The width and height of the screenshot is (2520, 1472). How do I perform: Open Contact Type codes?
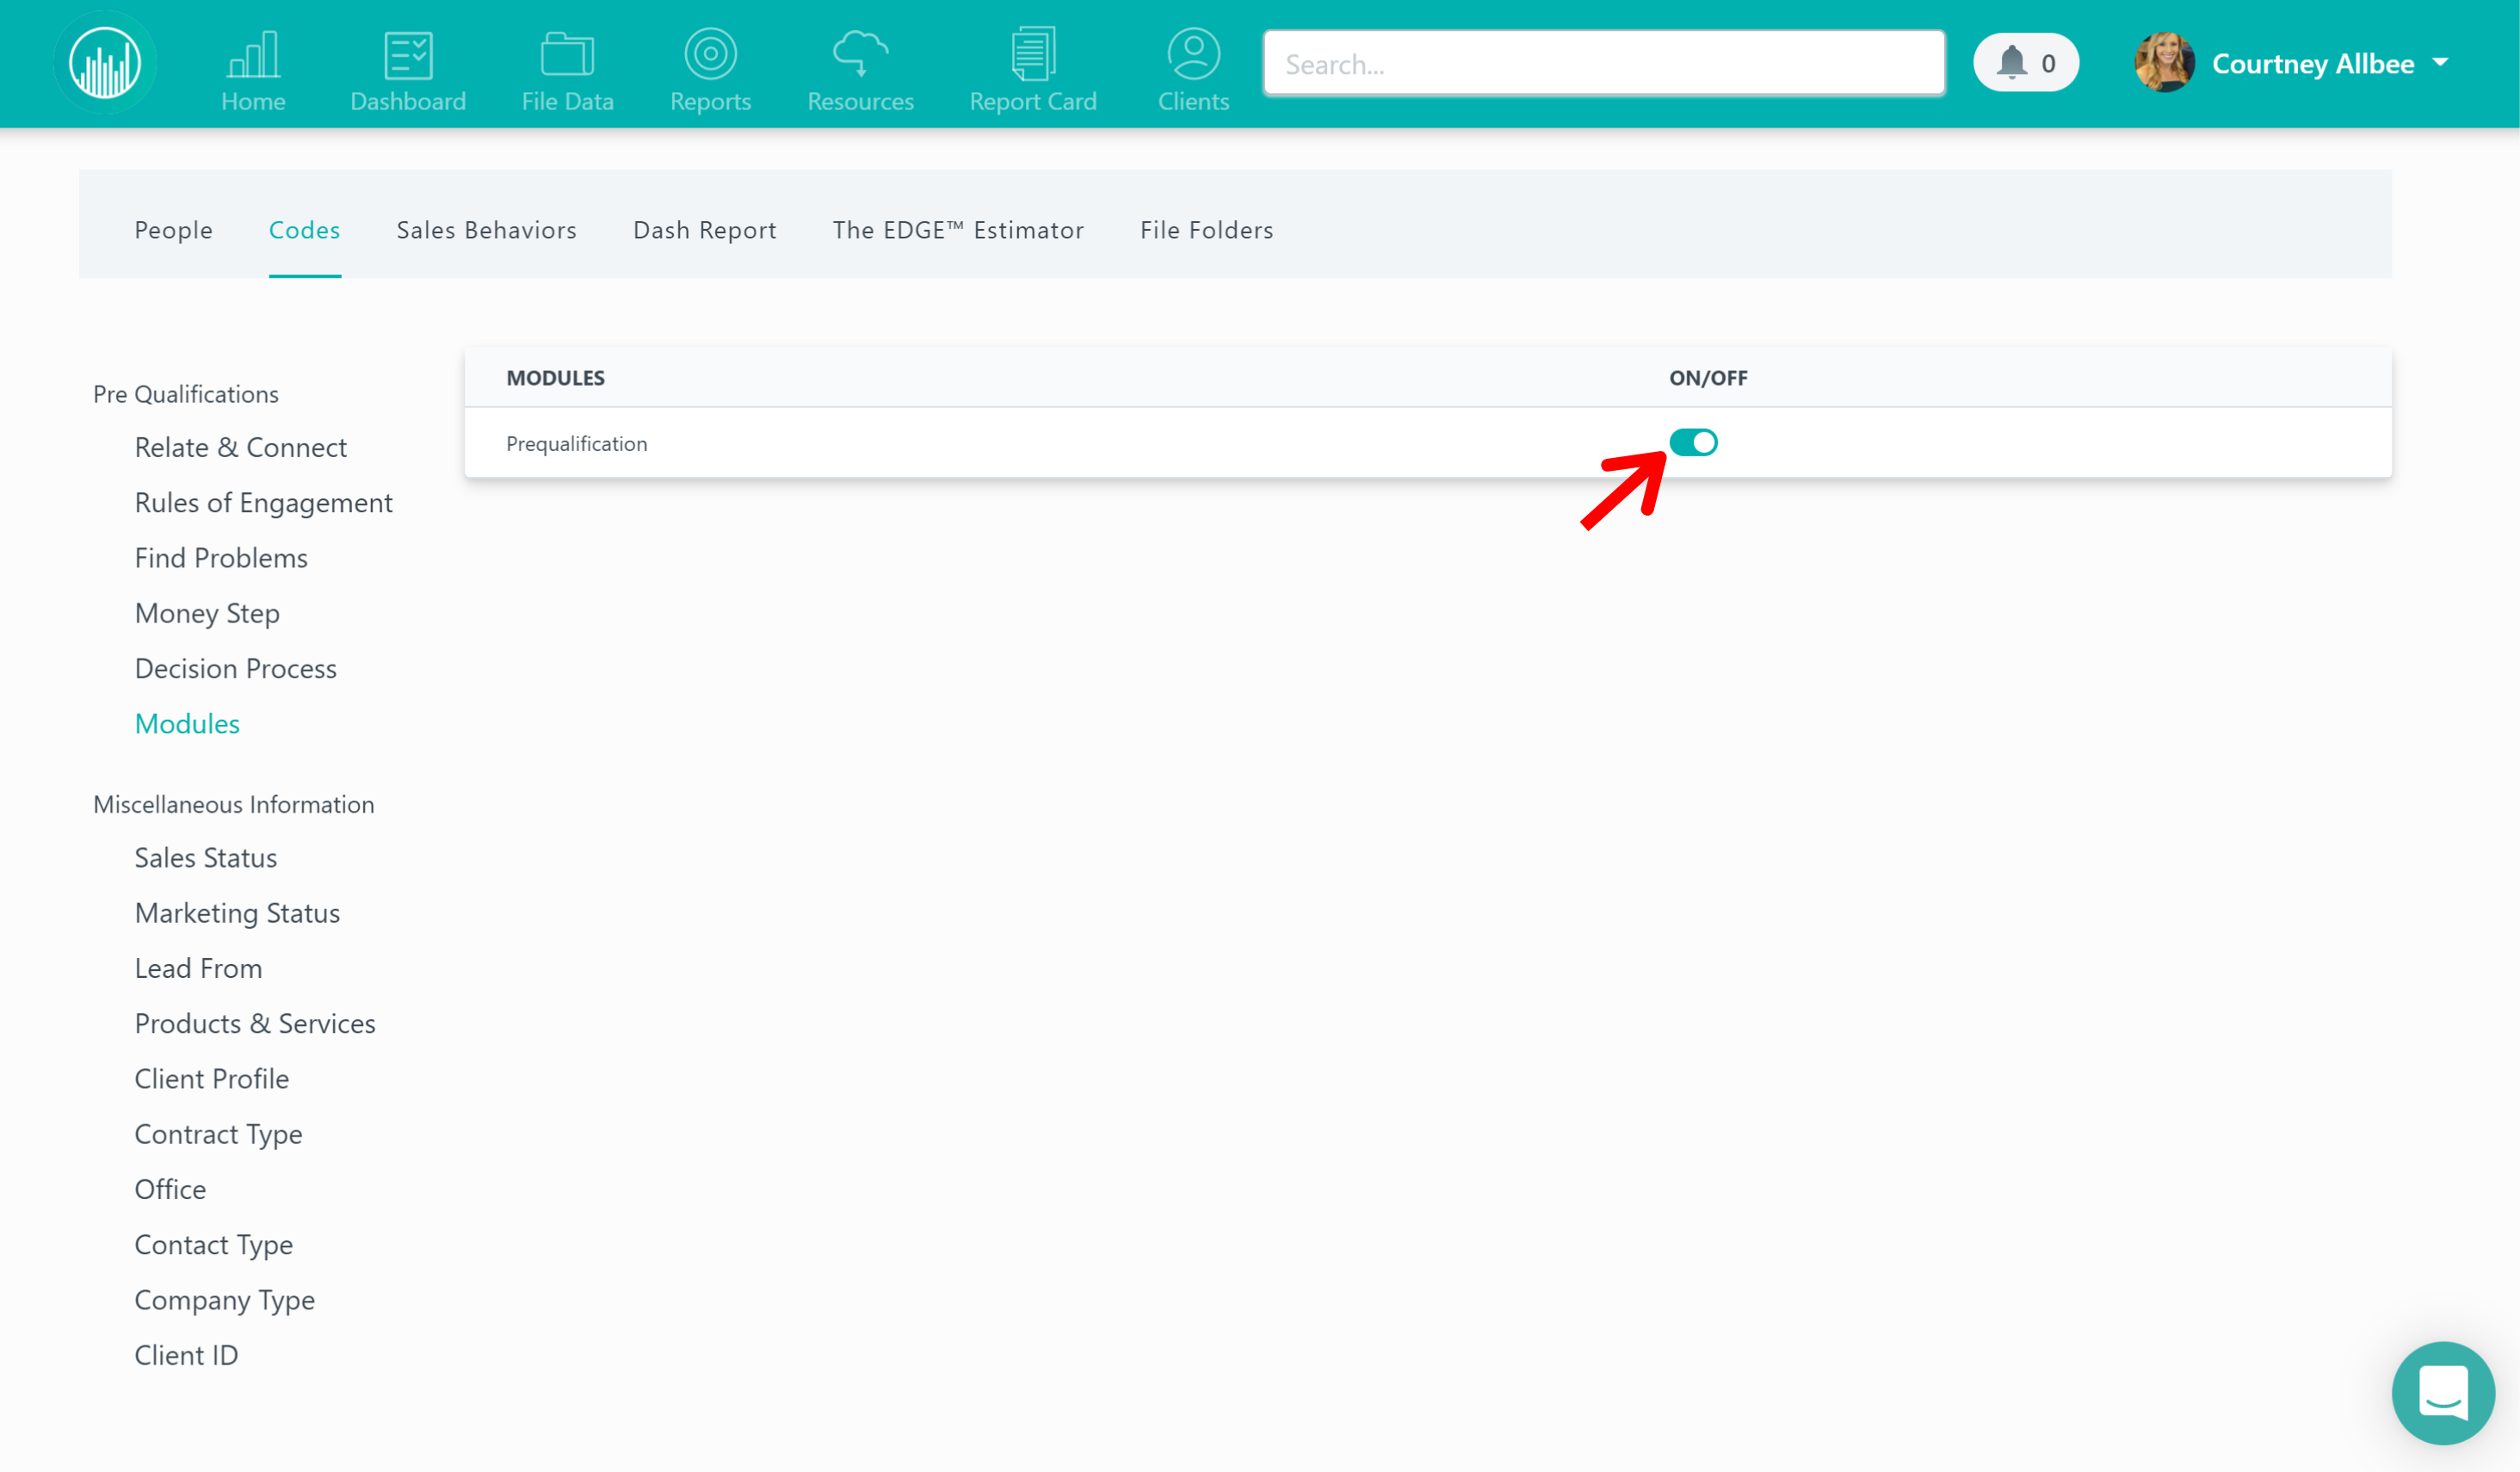(x=214, y=1245)
